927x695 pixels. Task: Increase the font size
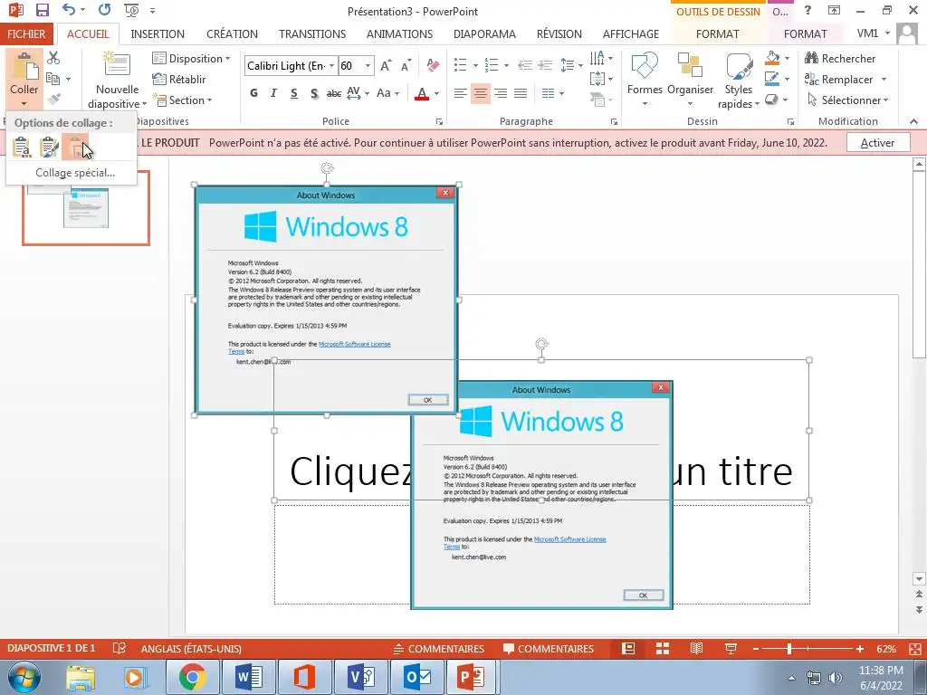click(x=386, y=65)
